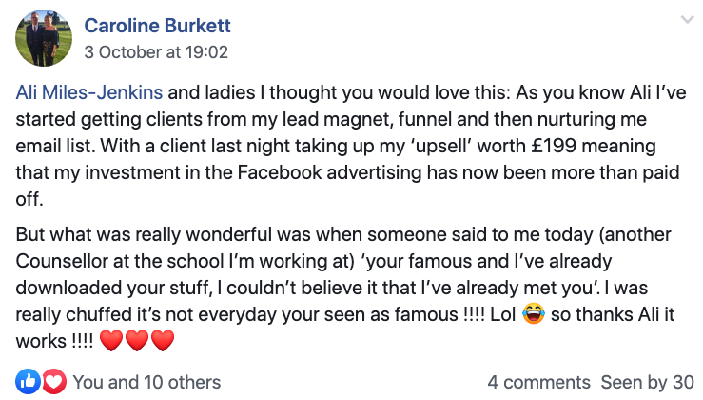This screenshot has height=400, width=703.
Task: View the 'Seen by 30' viewers list
Action: click(x=647, y=382)
